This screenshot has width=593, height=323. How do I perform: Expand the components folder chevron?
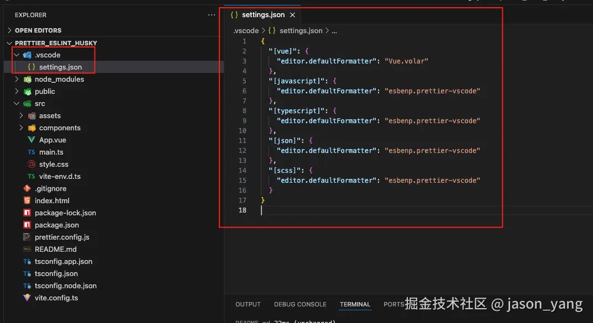coord(21,128)
